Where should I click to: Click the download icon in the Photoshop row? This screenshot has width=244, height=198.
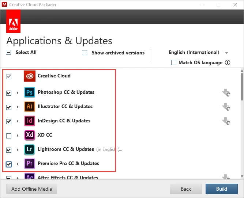226,93
